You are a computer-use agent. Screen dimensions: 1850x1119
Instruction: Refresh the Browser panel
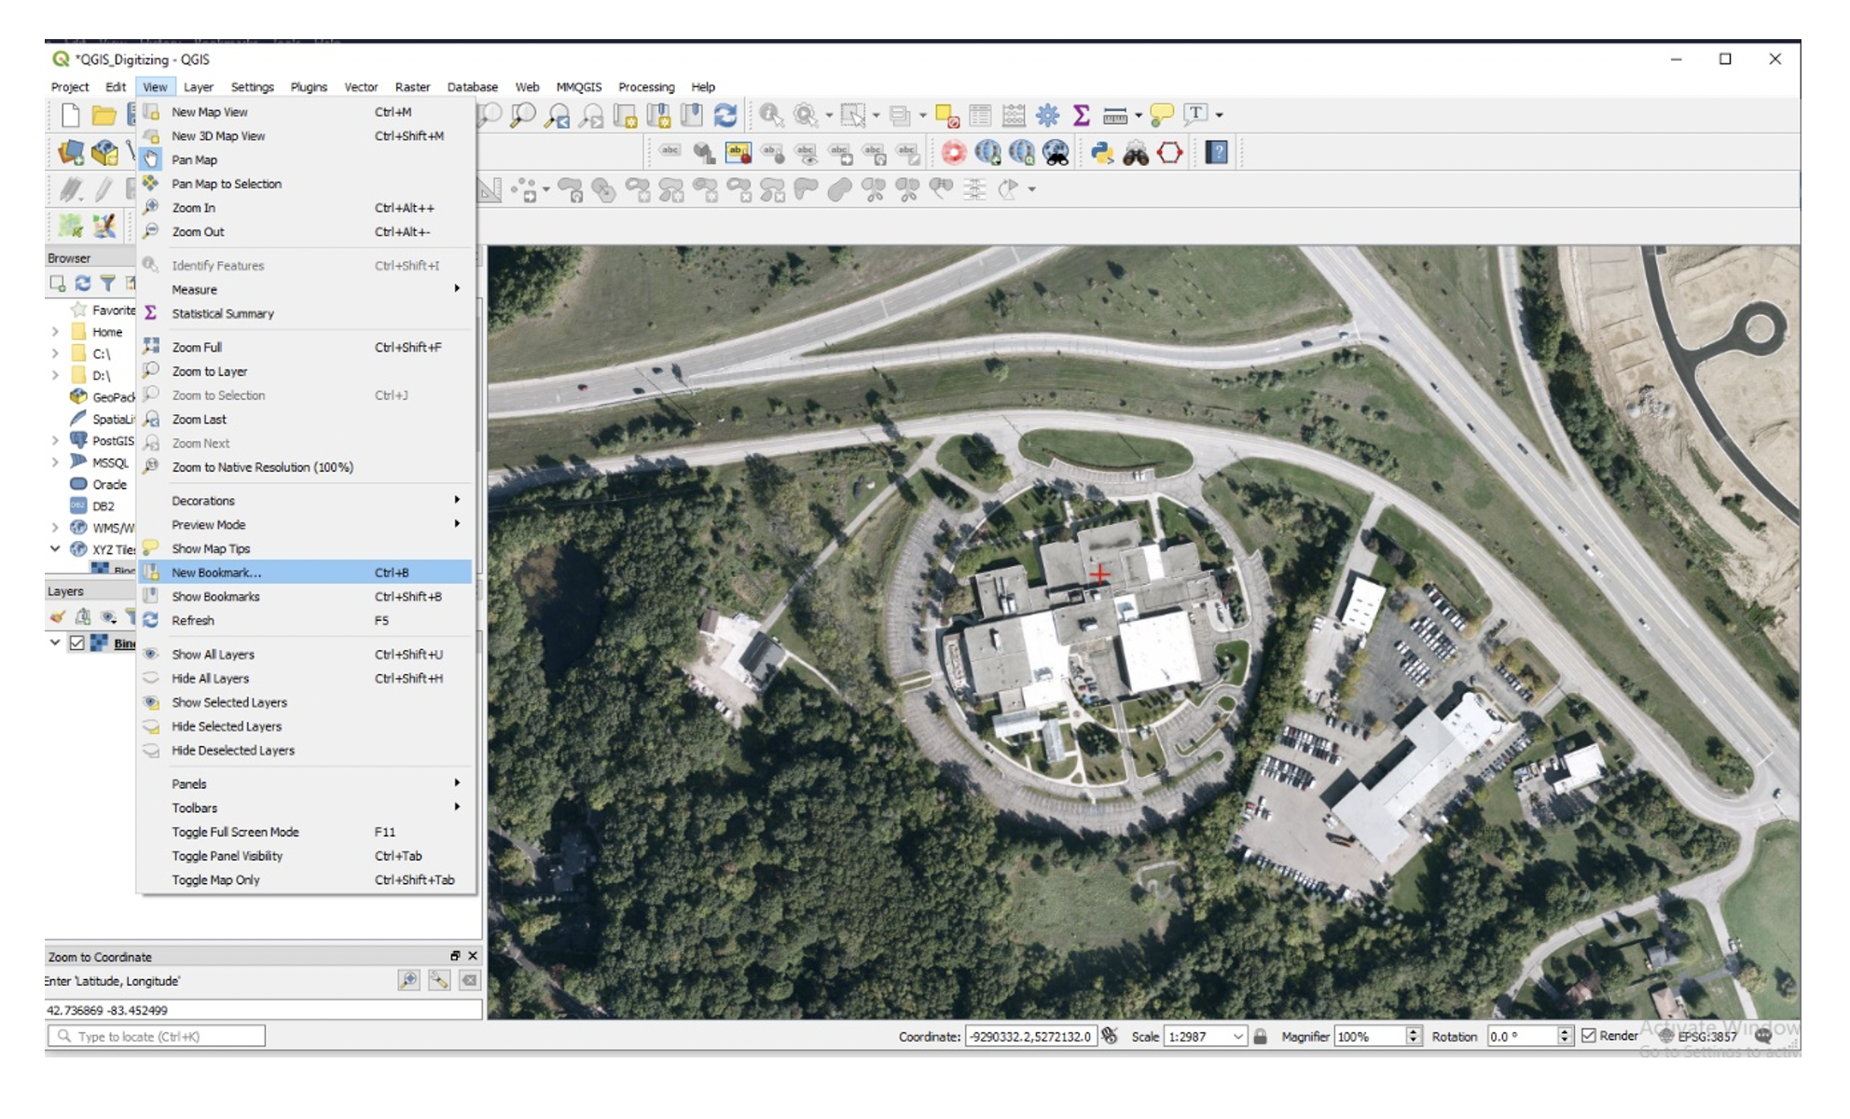coord(83,283)
